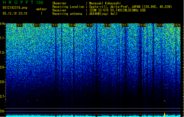Click the 1.0 kHz axis label
Screen dimensions: 184x117
tap(2, 53)
